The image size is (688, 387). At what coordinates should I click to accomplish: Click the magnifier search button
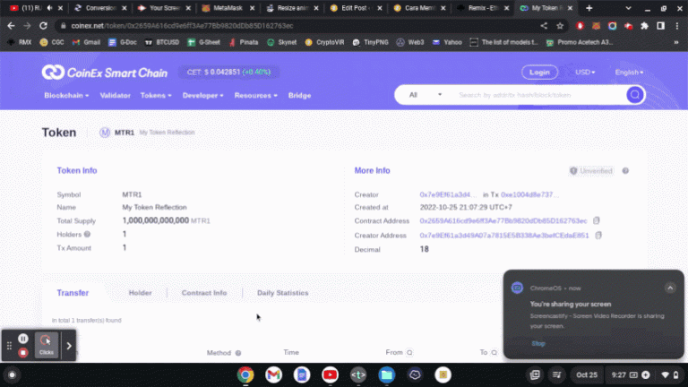(x=634, y=94)
